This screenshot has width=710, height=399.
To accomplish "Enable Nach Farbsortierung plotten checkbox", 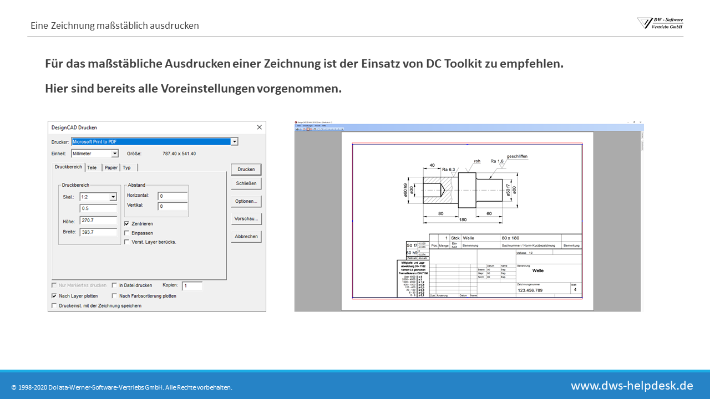I will pyautogui.click(x=115, y=296).
